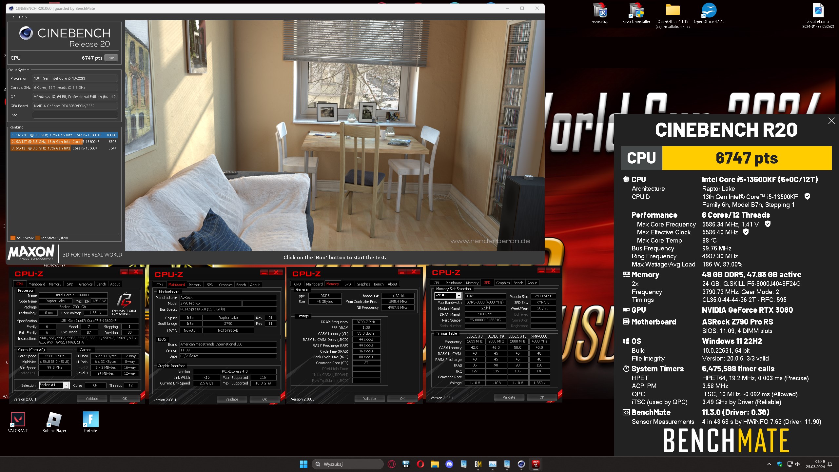
Task: Open the File menu in Cinebench
Action: point(11,17)
